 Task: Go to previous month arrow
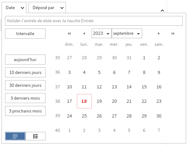click(x=84, y=34)
